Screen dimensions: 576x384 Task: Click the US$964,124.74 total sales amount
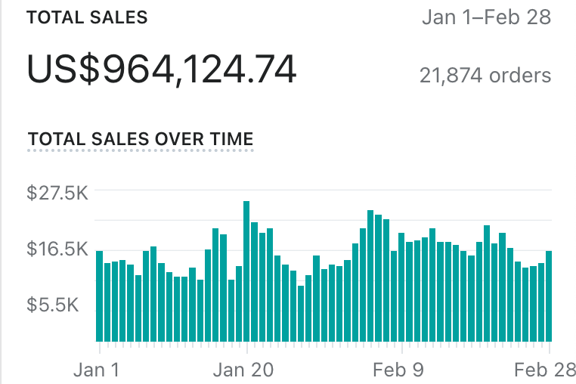click(162, 70)
